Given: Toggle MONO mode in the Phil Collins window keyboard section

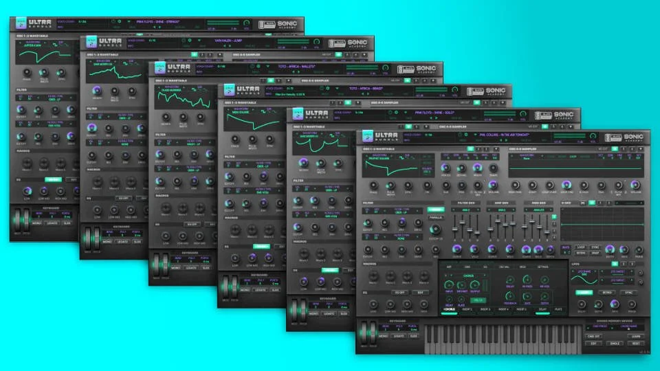Looking at the screenshot, I should coord(384,336).
